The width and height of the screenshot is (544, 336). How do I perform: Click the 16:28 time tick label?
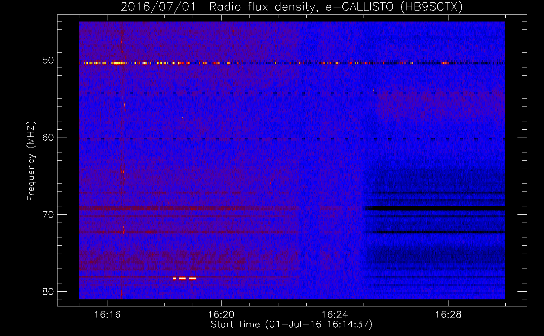point(448,314)
